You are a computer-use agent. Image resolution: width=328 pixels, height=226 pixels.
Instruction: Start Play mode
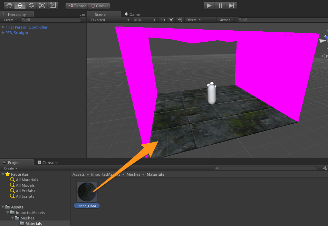point(209,6)
